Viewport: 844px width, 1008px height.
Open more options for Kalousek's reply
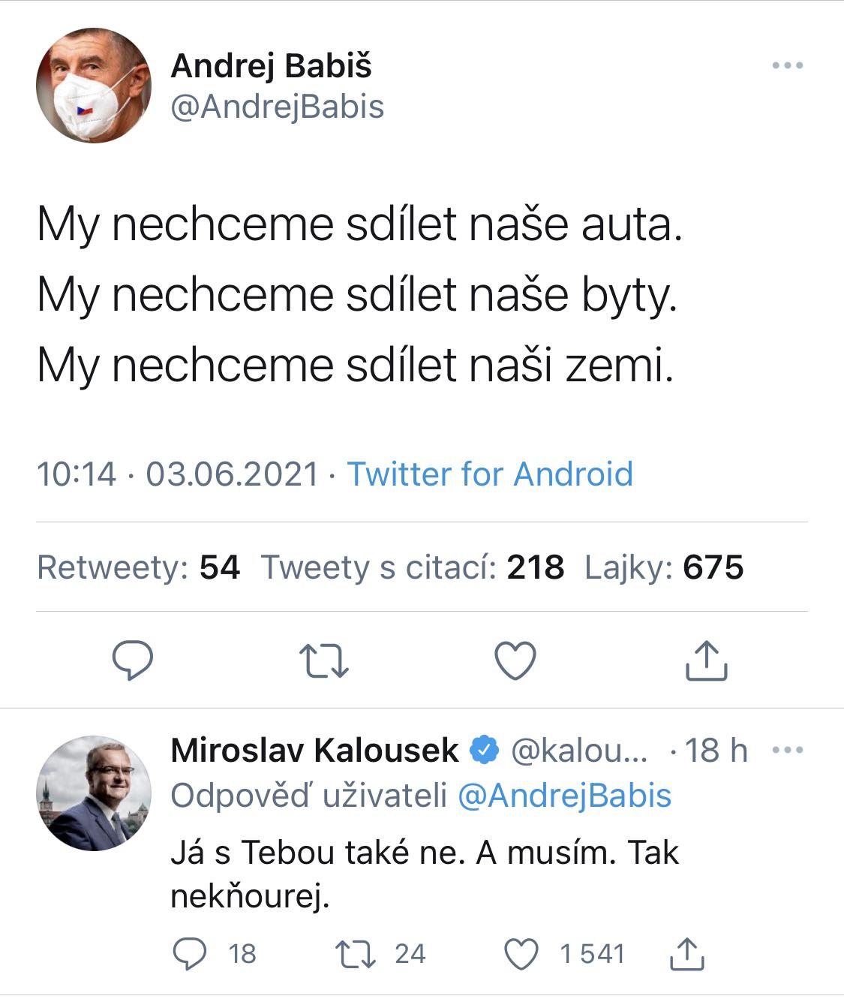(787, 750)
